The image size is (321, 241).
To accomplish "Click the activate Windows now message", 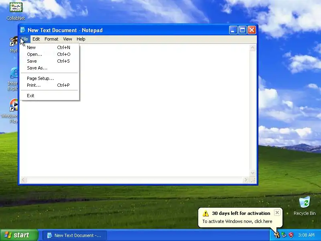I will point(237,221).
